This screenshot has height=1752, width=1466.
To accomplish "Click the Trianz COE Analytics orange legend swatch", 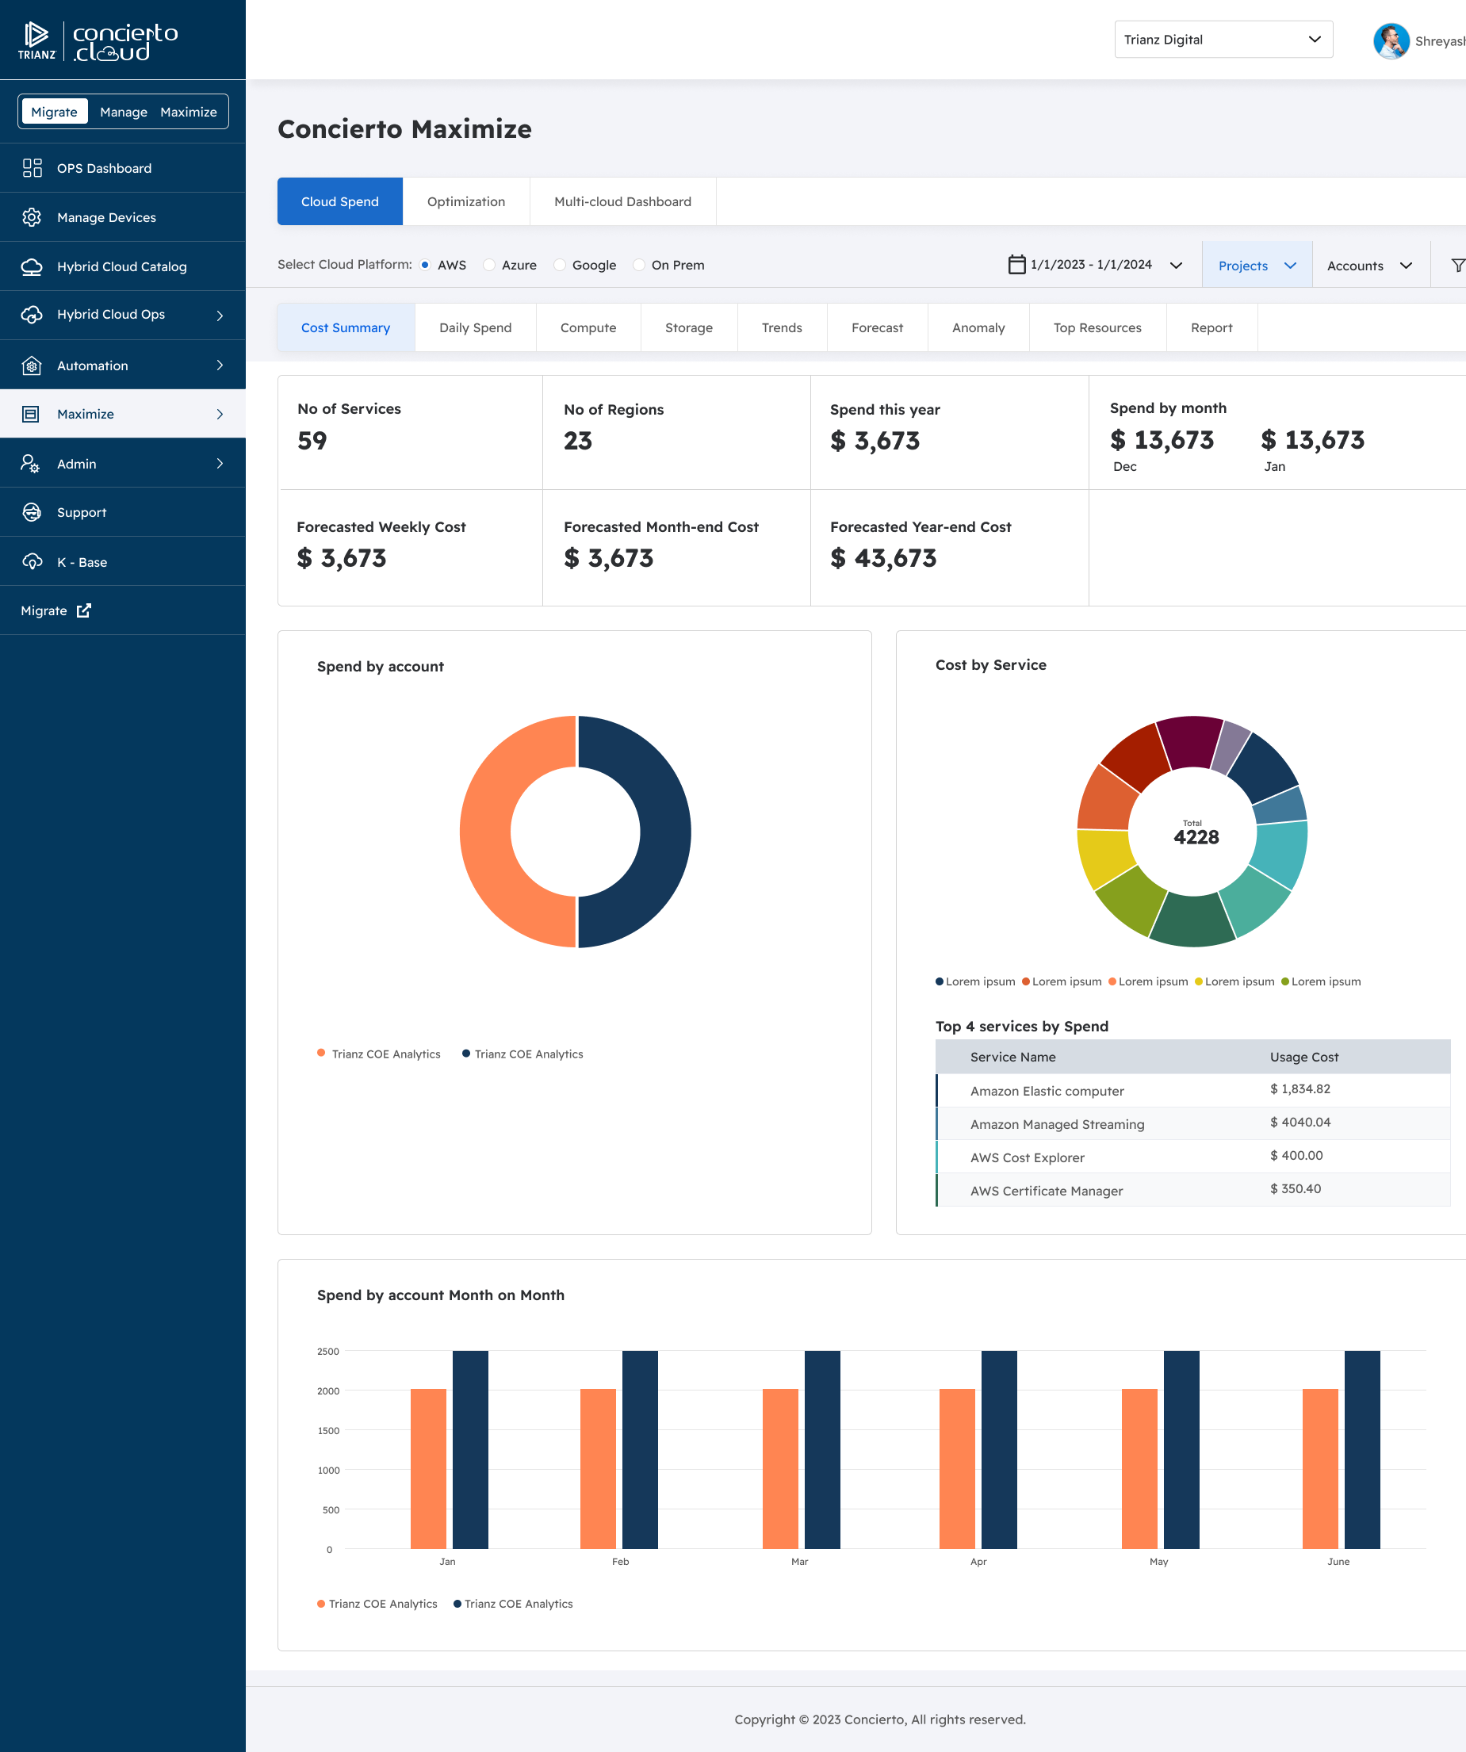I will (320, 1054).
